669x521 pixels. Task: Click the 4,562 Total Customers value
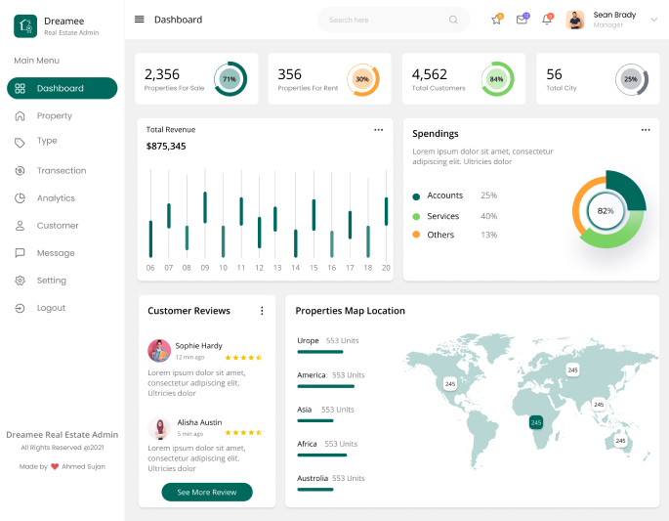click(429, 74)
